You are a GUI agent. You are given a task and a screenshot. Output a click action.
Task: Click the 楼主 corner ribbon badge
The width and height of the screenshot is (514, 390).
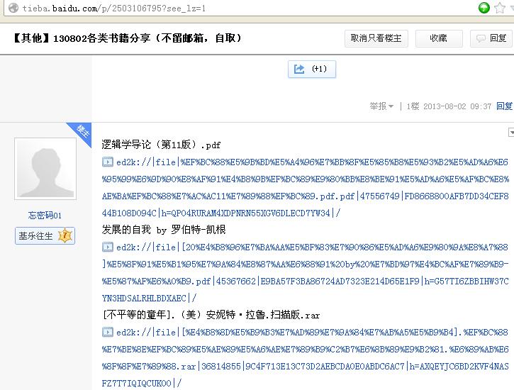pos(82,131)
